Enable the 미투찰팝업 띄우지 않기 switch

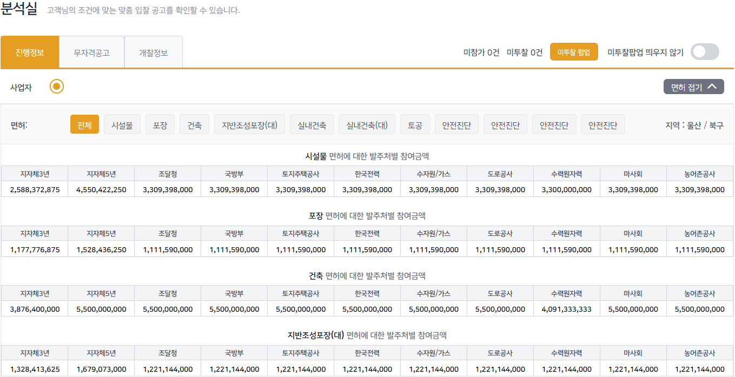[x=704, y=51]
